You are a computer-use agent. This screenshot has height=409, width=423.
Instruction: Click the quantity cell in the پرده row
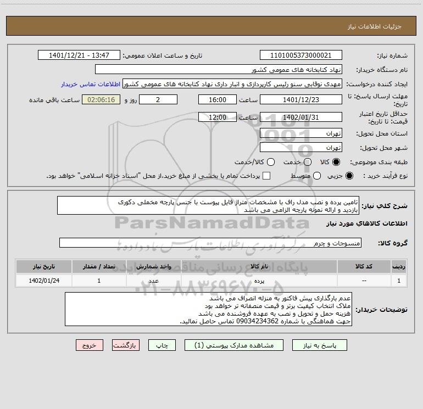99,281
